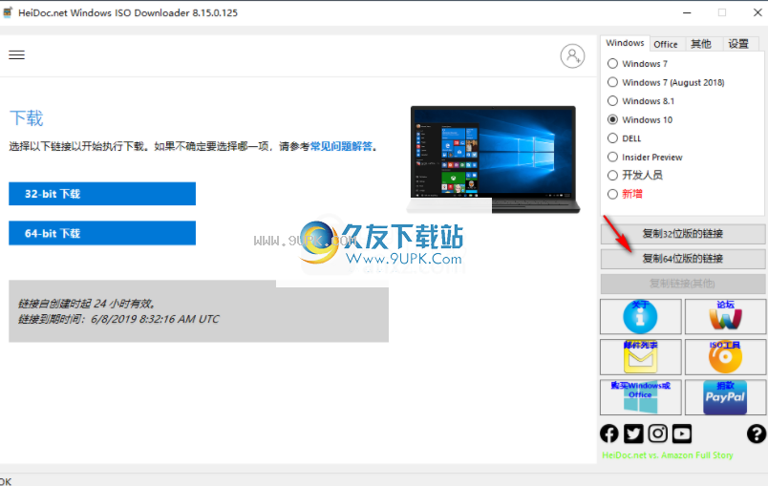This screenshot has height=486, width=768.
Task: Open the ISO tools disc button
Action: point(725,357)
